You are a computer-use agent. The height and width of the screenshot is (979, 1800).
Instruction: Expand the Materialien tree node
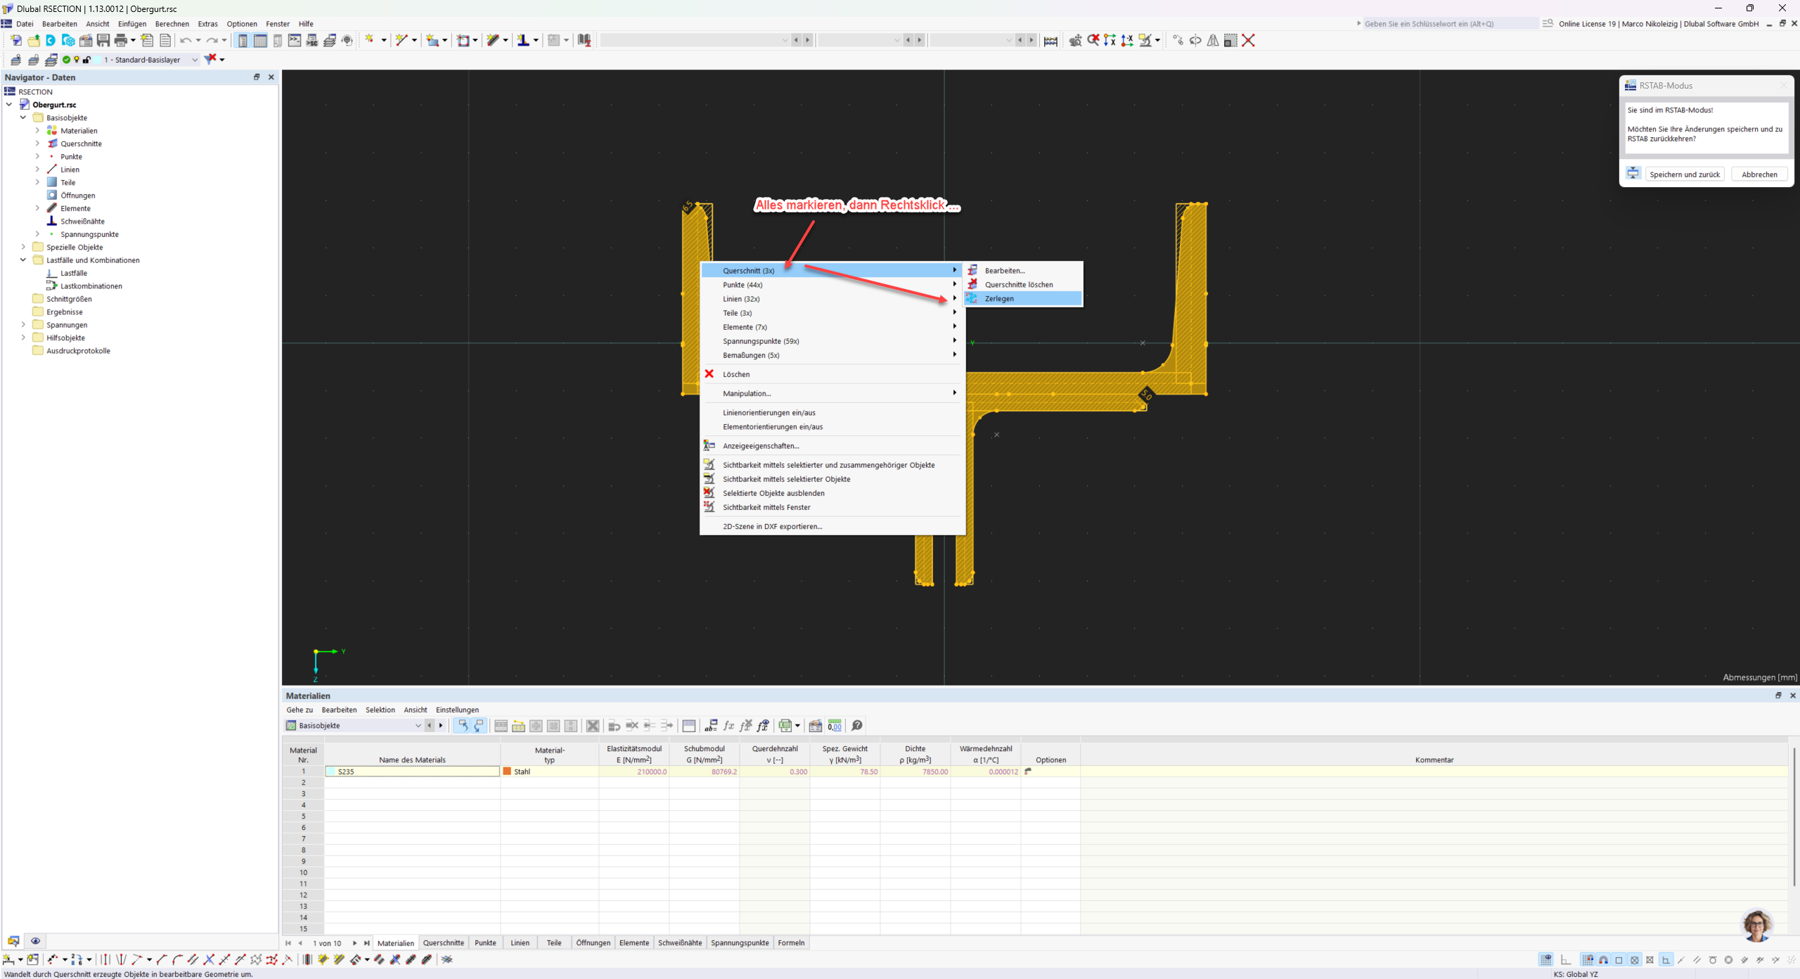click(38, 131)
